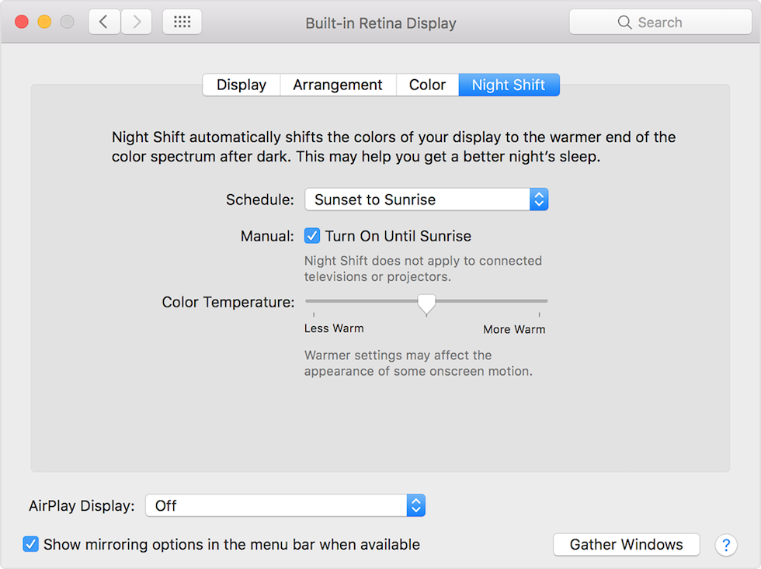761x569 pixels.
Task: Minimize the window with the yellow button
Action: click(45, 22)
